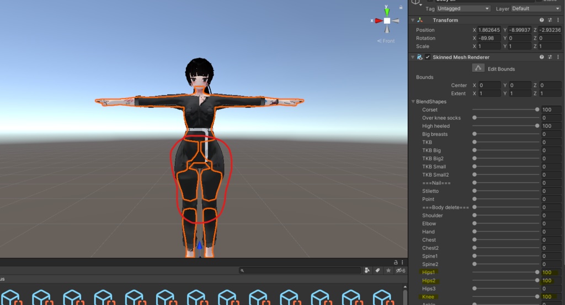Image resolution: width=565 pixels, height=305 pixels.
Task: Collapse the Transform component foldout arrow
Action: 413,20
